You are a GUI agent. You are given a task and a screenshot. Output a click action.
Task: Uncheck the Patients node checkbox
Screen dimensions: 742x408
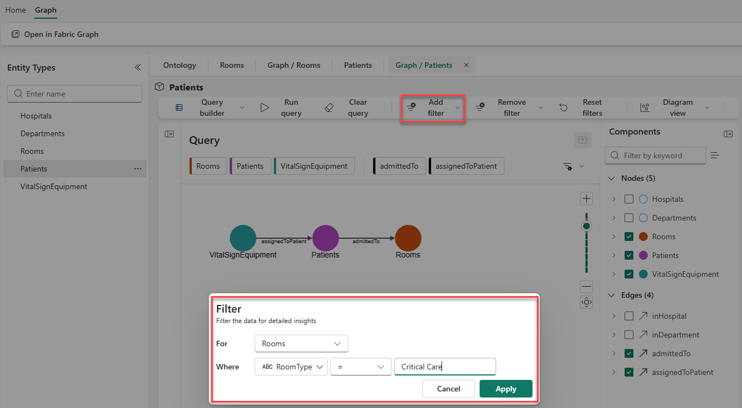[x=628, y=255]
